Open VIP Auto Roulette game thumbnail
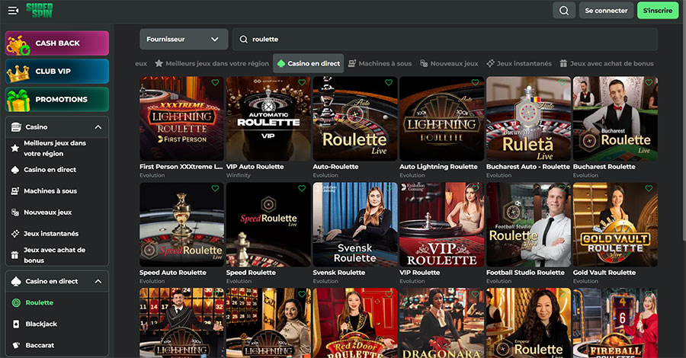This screenshot has height=358, width=686. (x=268, y=119)
